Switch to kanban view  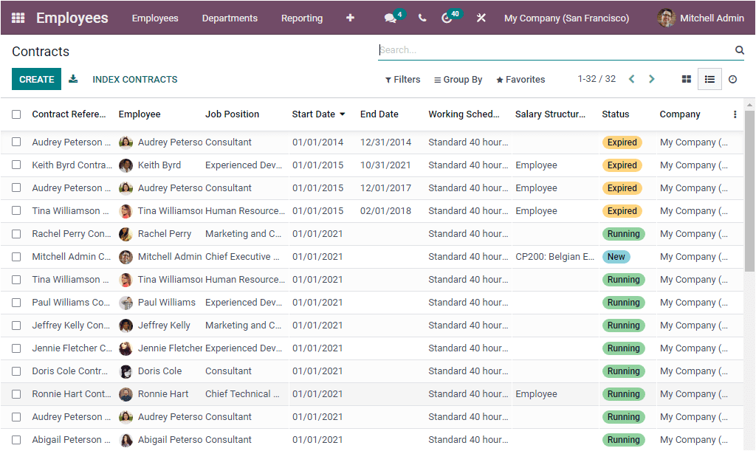click(x=686, y=79)
